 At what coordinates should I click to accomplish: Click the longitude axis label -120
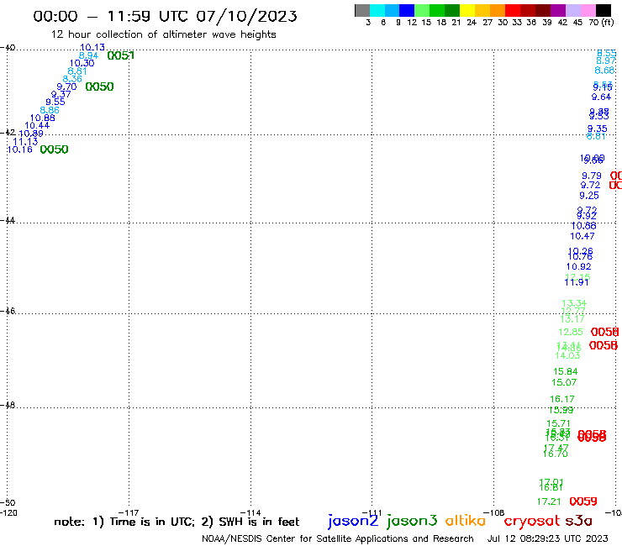(x=8, y=512)
